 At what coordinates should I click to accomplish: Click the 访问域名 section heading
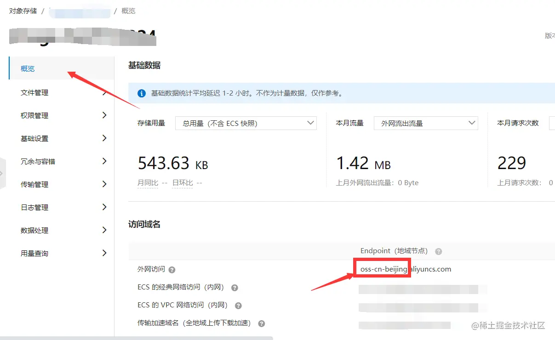point(144,224)
